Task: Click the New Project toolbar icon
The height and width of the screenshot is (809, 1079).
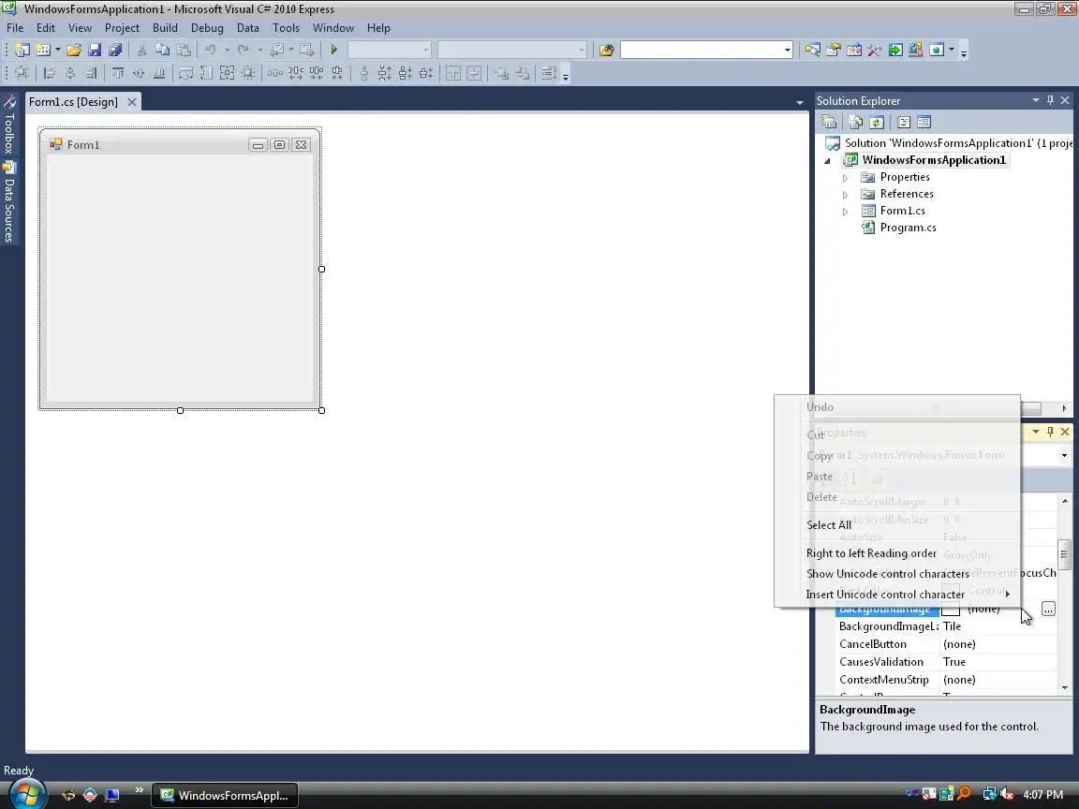Action: [22, 50]
